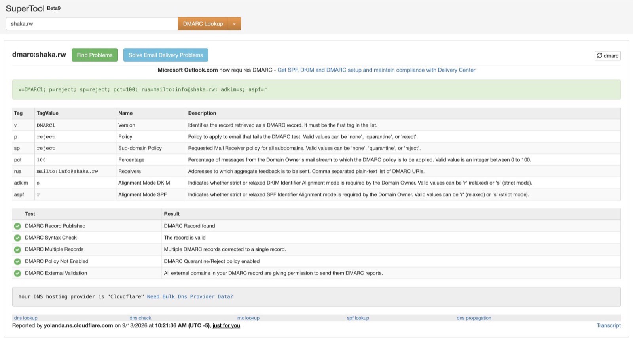
Task: Click yolanda.ns.cloudflare.com in the report footer
Action: (x=78, y=325)
